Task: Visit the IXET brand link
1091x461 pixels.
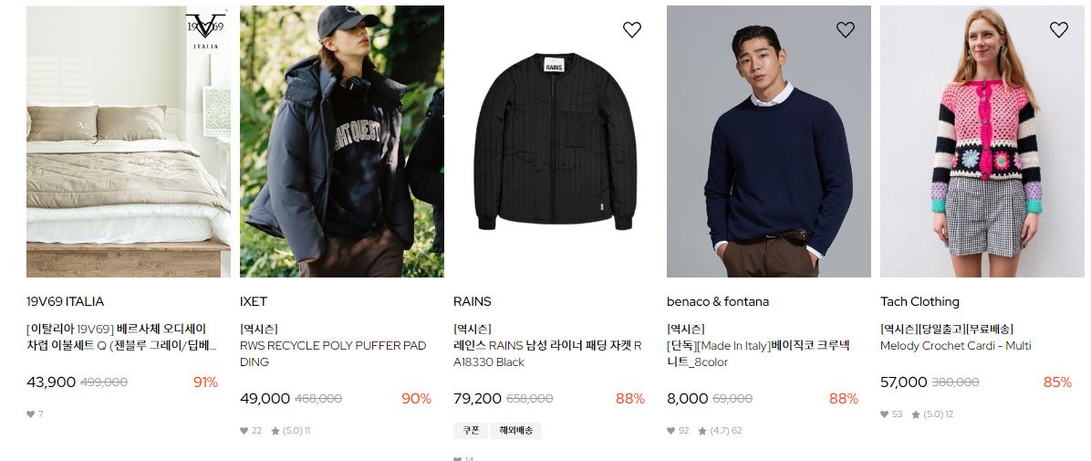Action: [x=254, y=301]
